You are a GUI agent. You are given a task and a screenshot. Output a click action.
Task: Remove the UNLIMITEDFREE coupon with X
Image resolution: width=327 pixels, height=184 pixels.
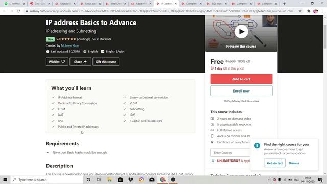[213, 161]
